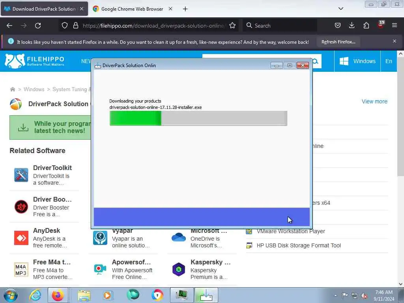Click the network tray icon

(x=355, y=296)
